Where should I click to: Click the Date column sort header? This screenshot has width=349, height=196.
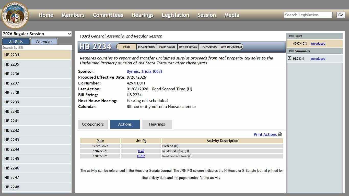point(100,141)
